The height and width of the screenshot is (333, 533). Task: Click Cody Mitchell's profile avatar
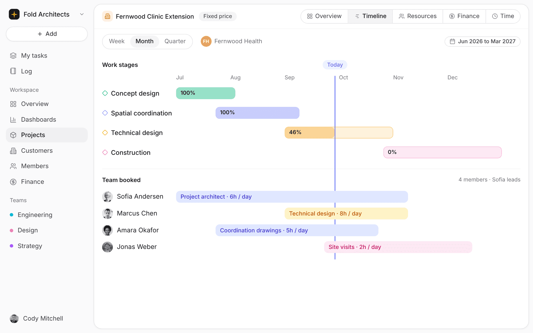point(14,318)
